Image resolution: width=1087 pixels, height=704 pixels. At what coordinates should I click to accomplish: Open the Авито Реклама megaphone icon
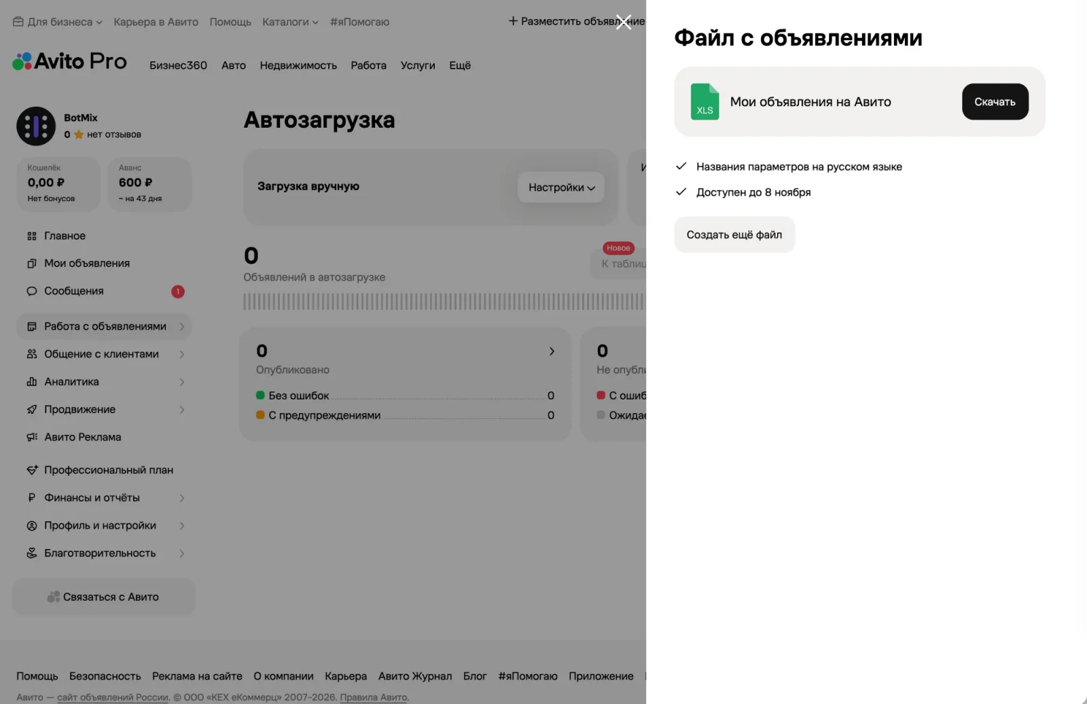pos(32,437)
